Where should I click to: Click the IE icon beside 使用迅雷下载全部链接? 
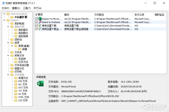click(x=40, y=29)
